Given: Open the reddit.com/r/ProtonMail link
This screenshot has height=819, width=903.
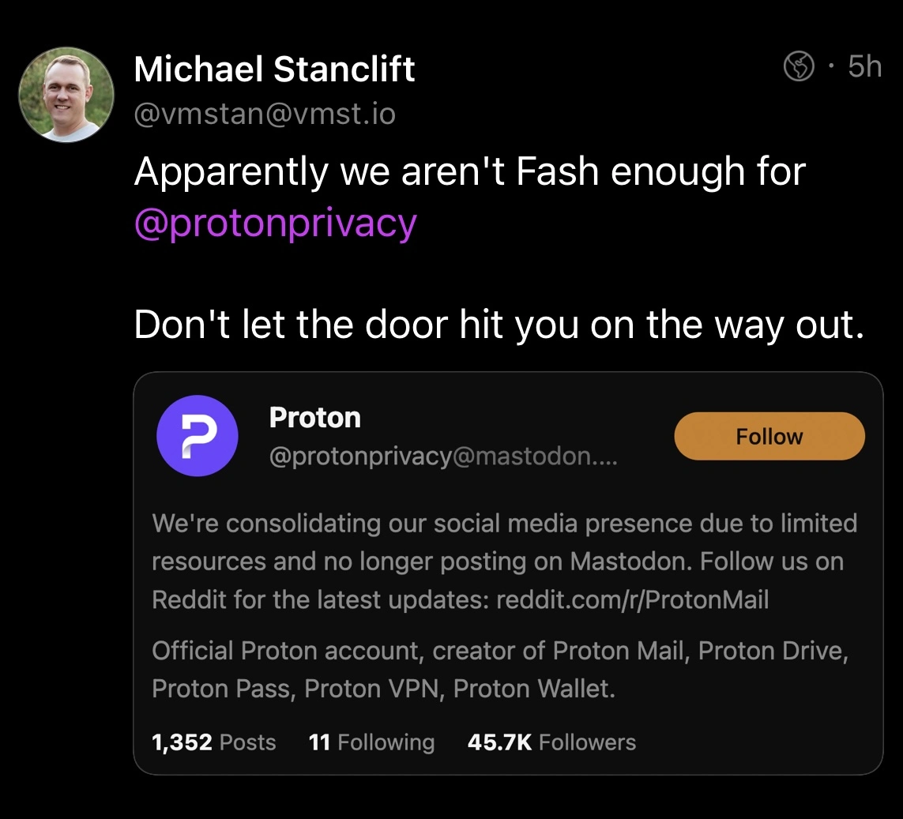Looking at the screenshot, I should click(632, 599).
